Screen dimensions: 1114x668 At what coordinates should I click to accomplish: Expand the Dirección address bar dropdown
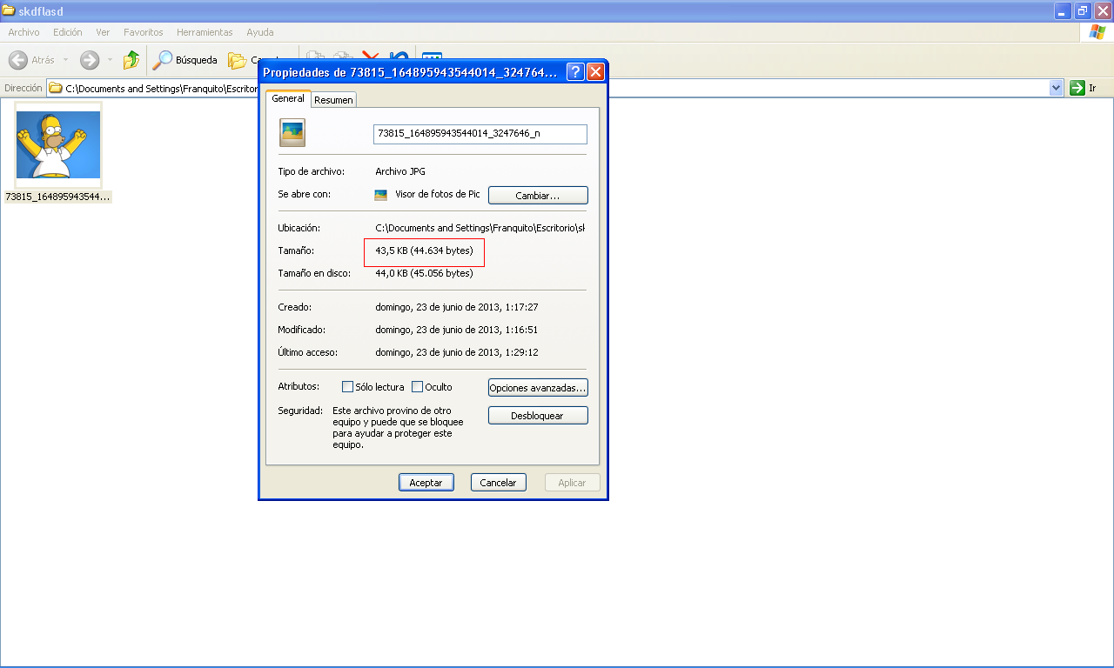click(x=1057, y=88)
